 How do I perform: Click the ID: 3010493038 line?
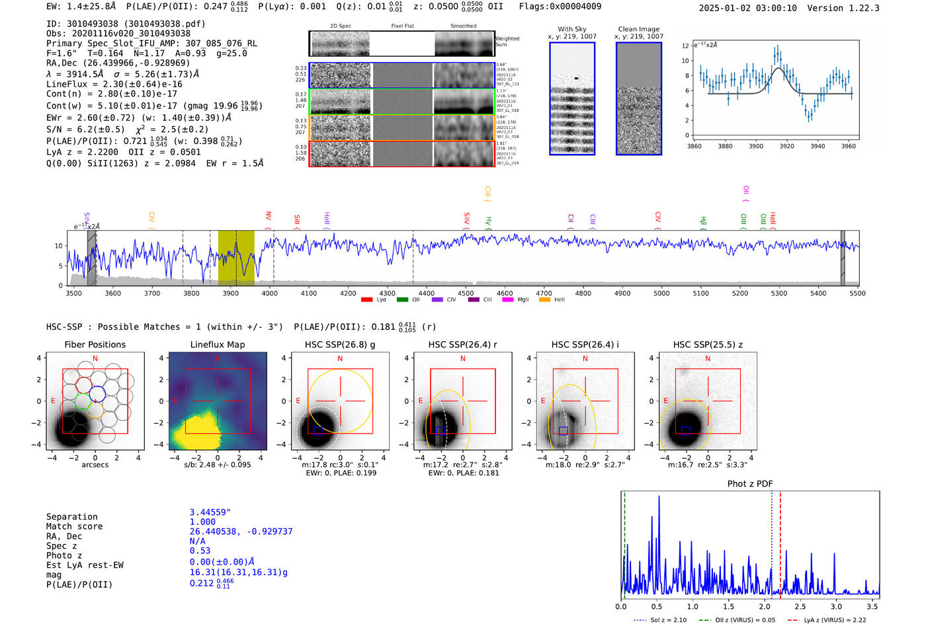(126, 24)
